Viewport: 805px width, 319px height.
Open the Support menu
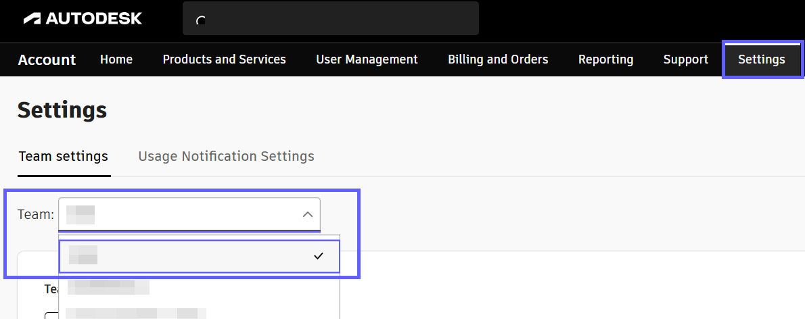(686, 59)
